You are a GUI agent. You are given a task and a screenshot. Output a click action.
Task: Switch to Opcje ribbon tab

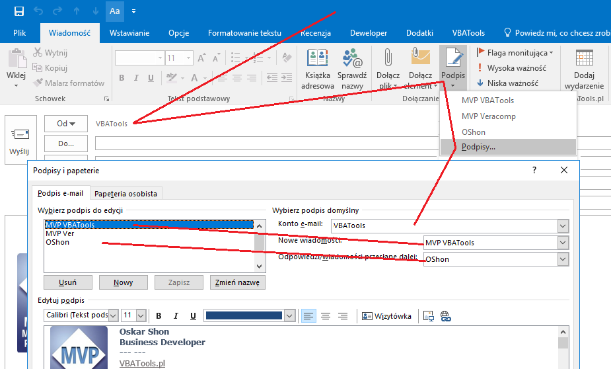179,33
